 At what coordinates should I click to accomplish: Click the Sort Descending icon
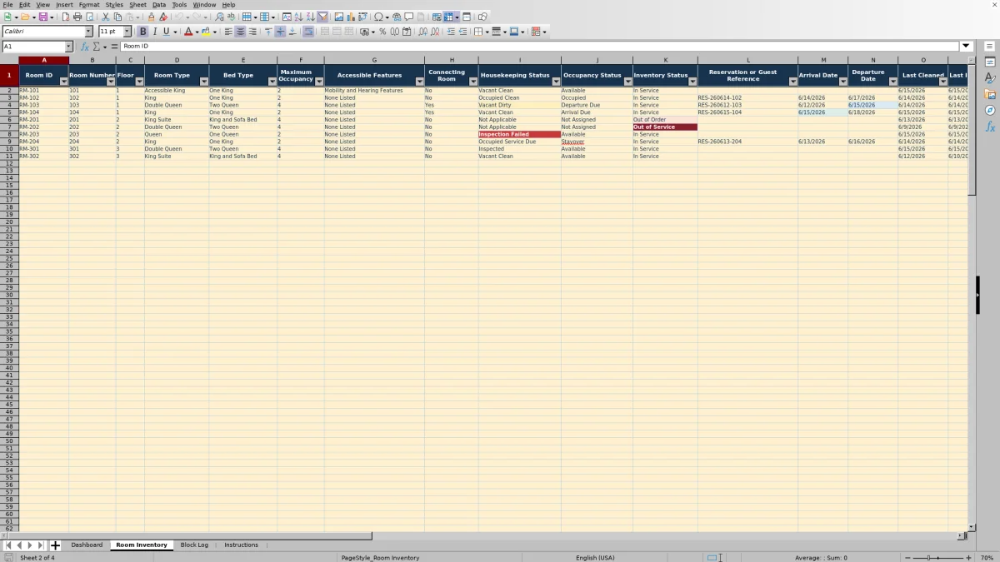tap(310, 17)
